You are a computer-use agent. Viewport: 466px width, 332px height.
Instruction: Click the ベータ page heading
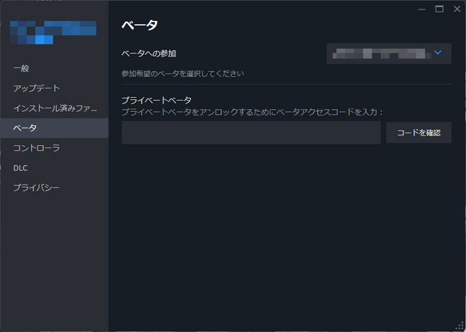[140, 26]
